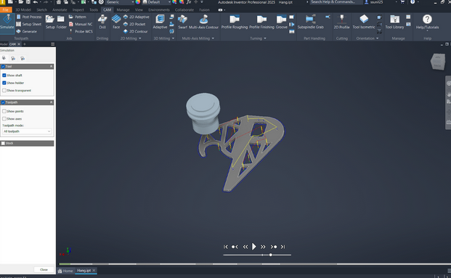Choose the Face milling operation

tap(116, 22)
